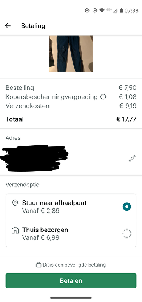Tap the Wi-Fi status icon
The image size is (142, 302).
click(x=102, y=11)
